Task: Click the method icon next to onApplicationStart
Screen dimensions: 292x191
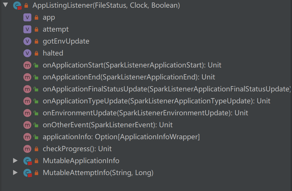Action: tap(27, 65)
